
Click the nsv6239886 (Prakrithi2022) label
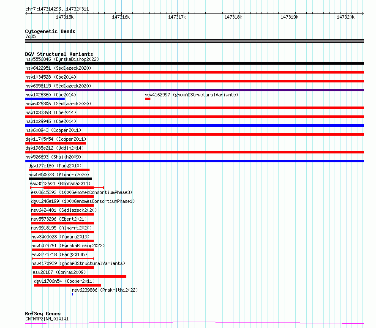[105, 290]
